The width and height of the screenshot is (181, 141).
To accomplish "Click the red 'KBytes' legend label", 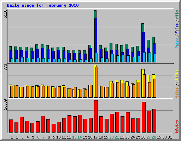I will coord(177,127).
